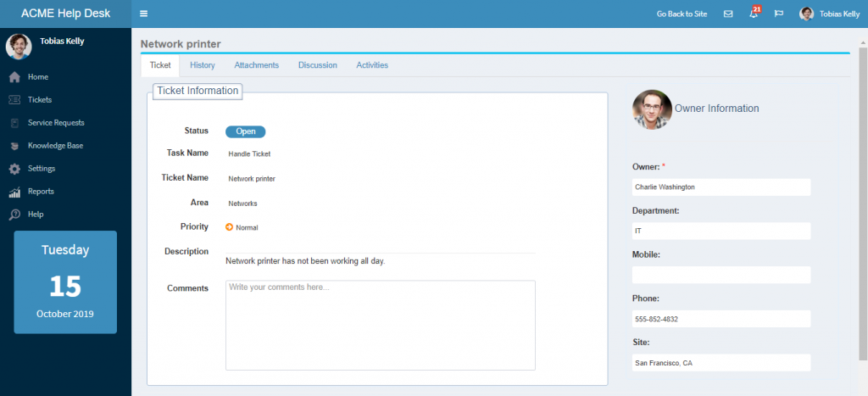Open Tobias Kelly user menu name
Image resolution: width=868 pixels, height=396 pixels.
(840, 14)
